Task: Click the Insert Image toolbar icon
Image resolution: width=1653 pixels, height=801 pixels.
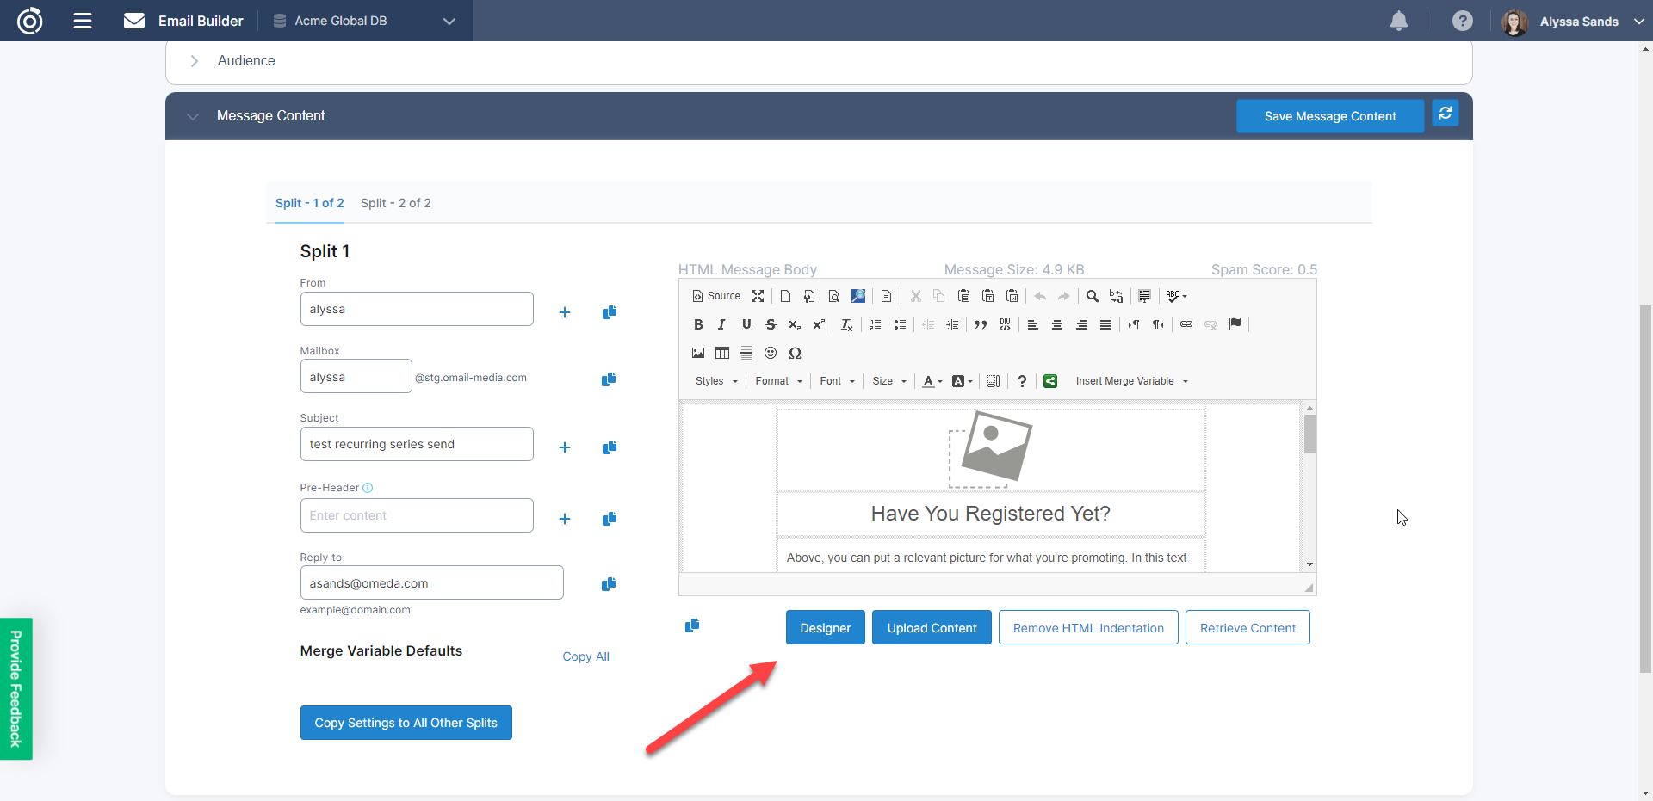Action: pos(698,353)
